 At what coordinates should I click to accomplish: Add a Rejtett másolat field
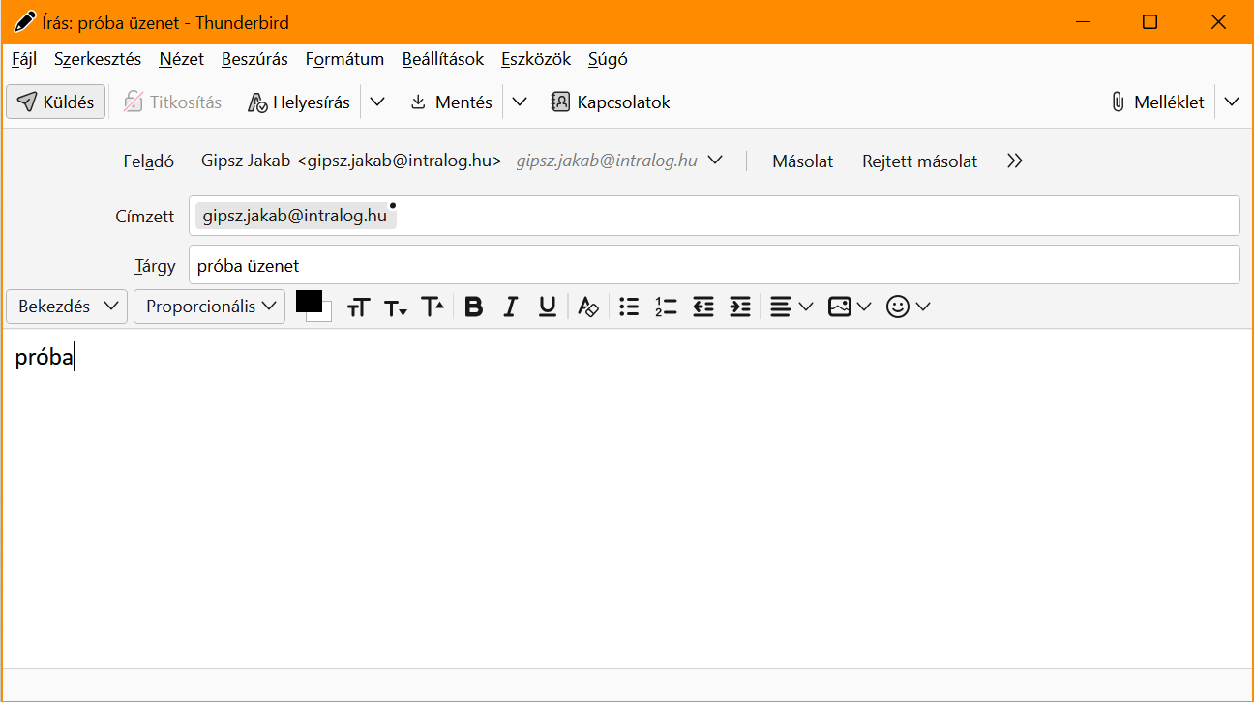919,161
